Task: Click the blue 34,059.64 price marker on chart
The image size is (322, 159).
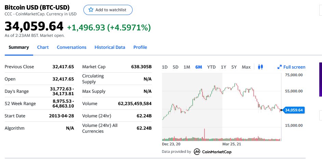Action: coord(294,110)
